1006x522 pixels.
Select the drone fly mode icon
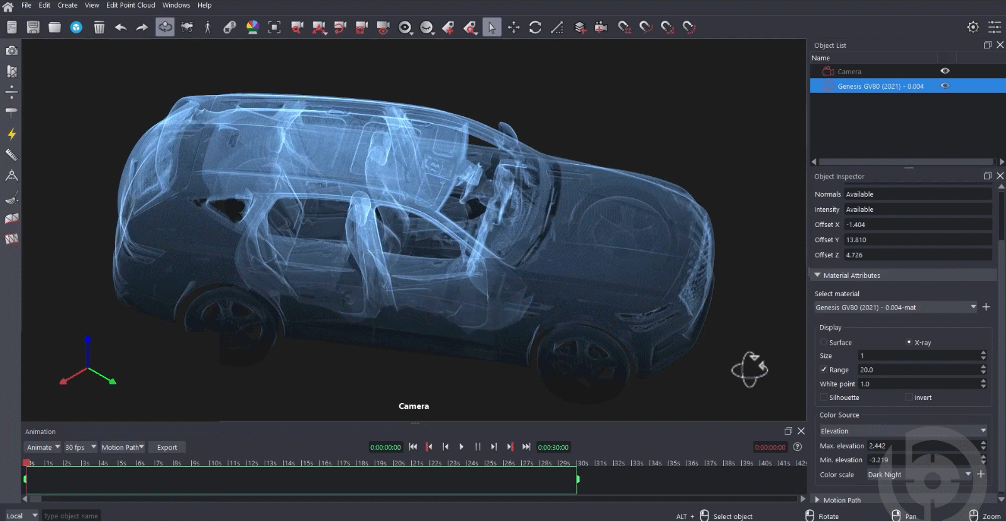[x=187, y=27]
